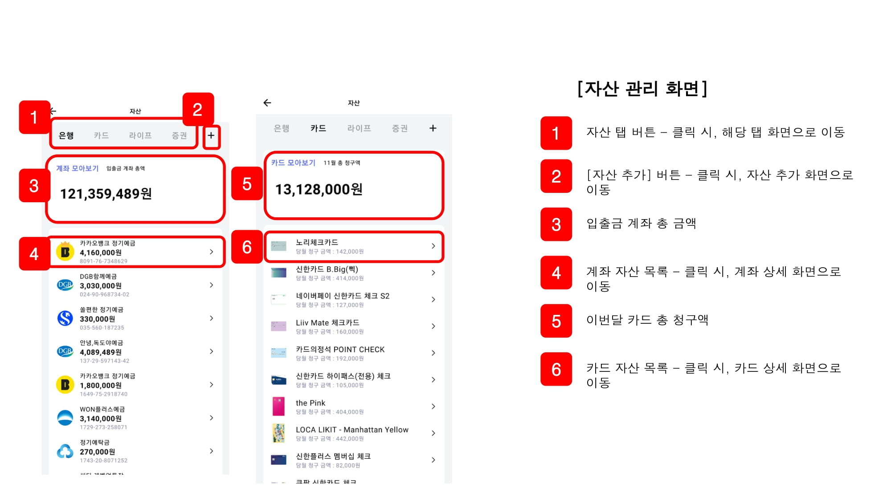Click Woori logo for WON플러스예금
Viewport: 891px width, 501px height.
pos(65,418)
